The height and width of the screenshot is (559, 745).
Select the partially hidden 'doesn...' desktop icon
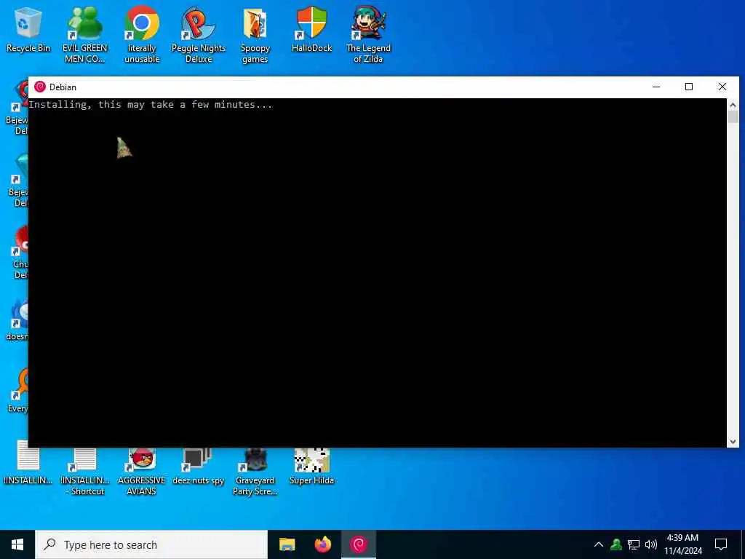[x=17, y=320]
